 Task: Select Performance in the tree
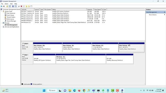tap(10, 19)
